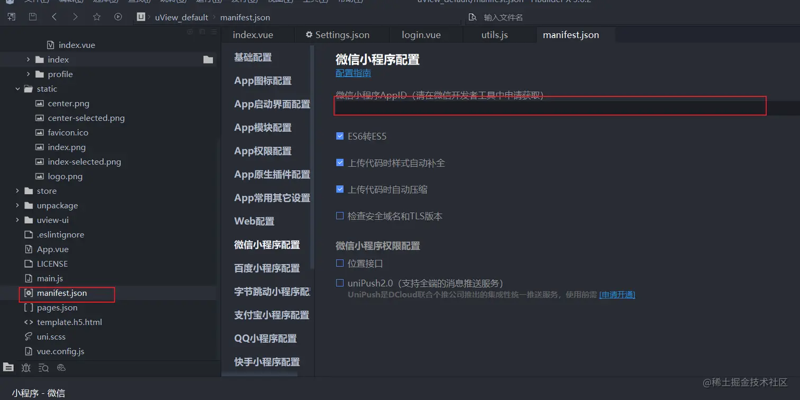Open Web配置 section

254,221
